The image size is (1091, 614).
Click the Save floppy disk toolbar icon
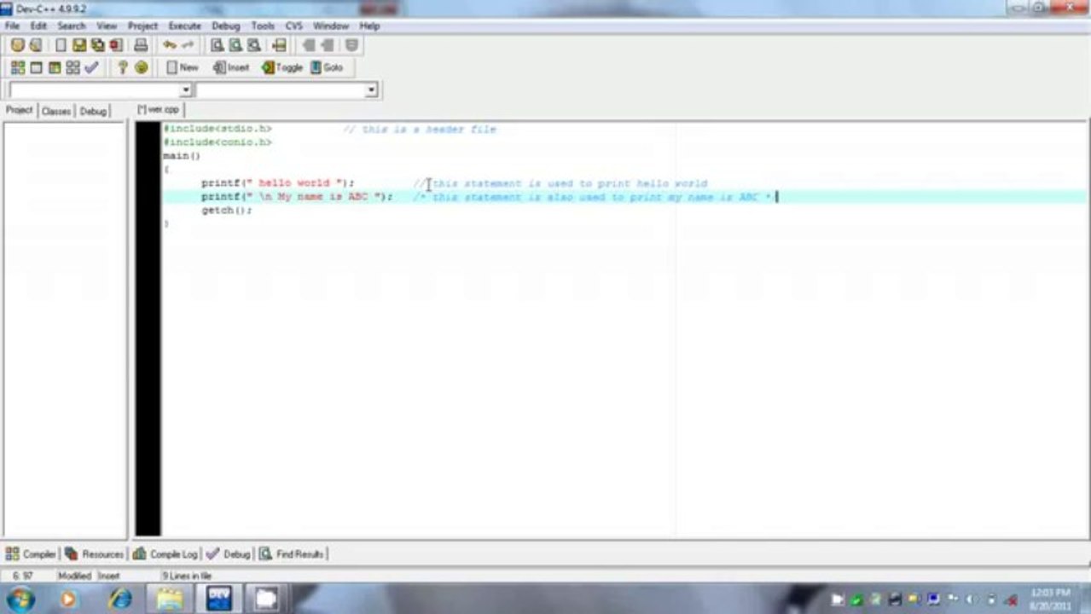pyautogui.click(x=79, y=45)
